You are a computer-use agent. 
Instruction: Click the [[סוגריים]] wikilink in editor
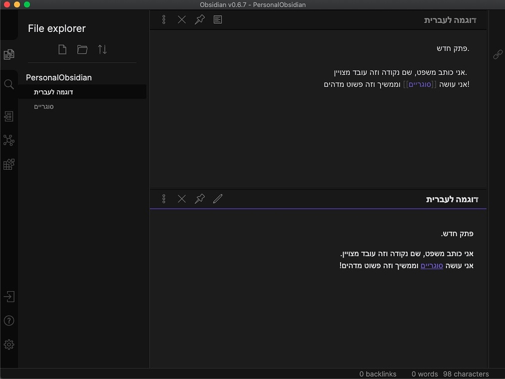[x=420, y=84]
